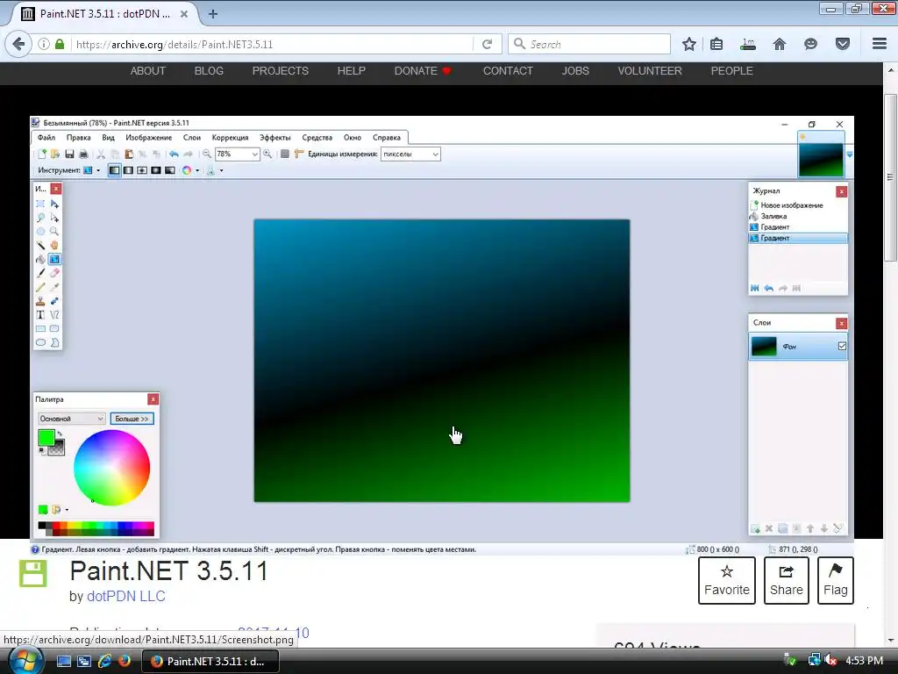The height and width of the screenshot is (674, 898).
Task: Select the Zoom magnifier tool in toolbox
Action: (54, 232)
